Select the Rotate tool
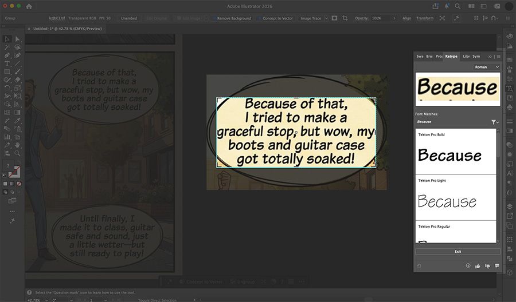The width and height of the screenshot is (516, 302). pos(7,88)
